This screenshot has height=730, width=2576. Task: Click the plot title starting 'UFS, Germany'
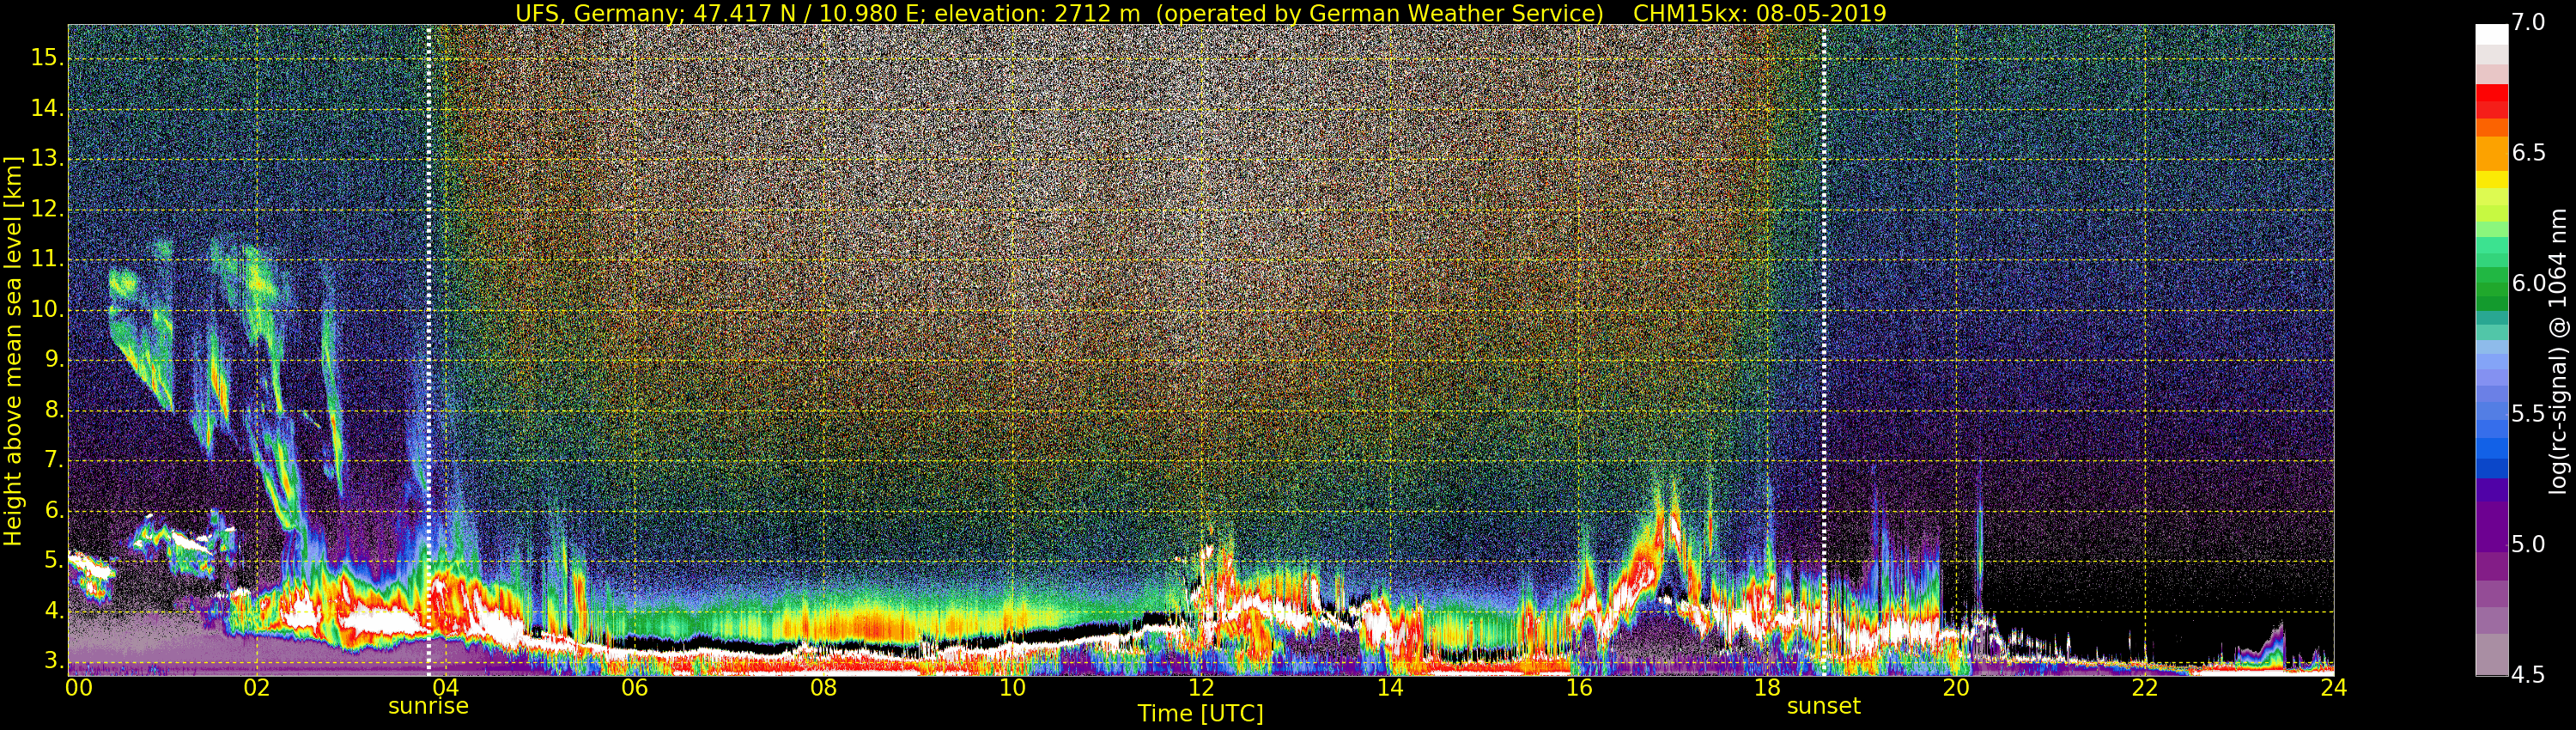1200,13
